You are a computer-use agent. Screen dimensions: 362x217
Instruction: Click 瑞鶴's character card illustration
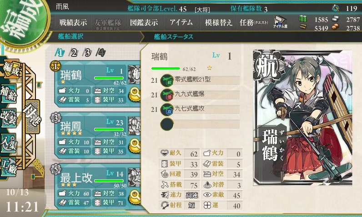pyautogui.click(x=302, y=118)
